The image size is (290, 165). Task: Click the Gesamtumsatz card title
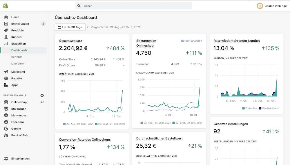(70, 41)
